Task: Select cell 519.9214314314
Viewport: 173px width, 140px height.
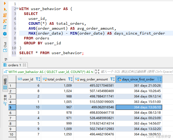Action: point(94,123)
